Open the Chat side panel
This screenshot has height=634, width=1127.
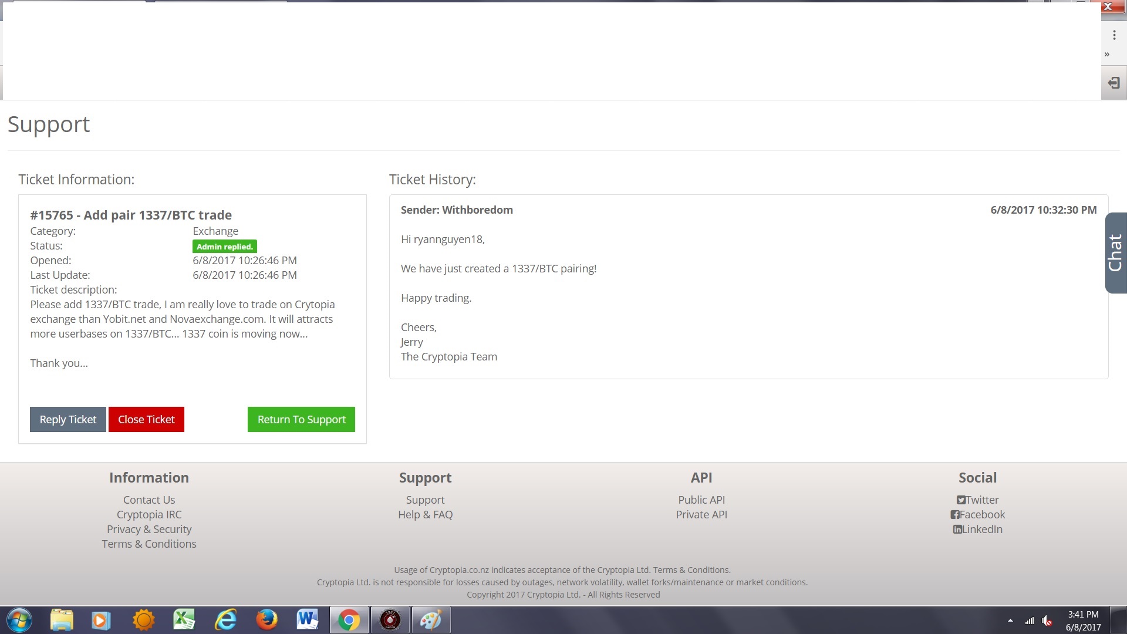coord(1115,253)
